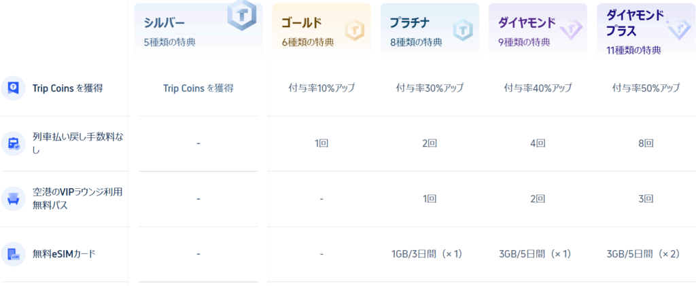Click the 列車払い戻し手数料なし benefit label
Viewport: 696px width, 286px height.
click(77, 143)
